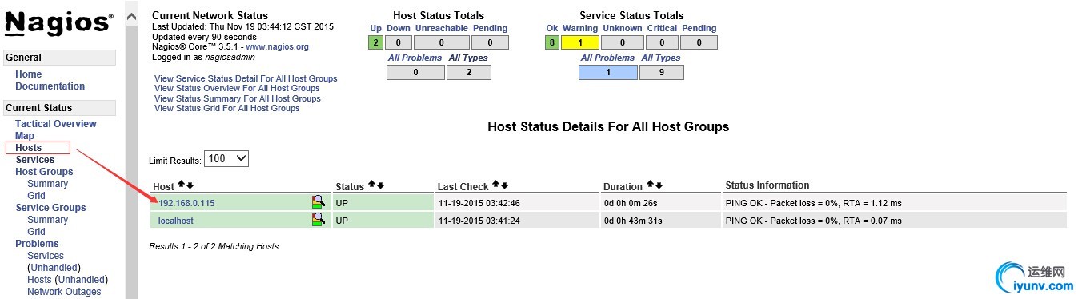Image resolution: width=1078 pixels, height=299 pixels.
Task: Select Services under Current Status
Action: pyautogui.click(x=35, y=160)
